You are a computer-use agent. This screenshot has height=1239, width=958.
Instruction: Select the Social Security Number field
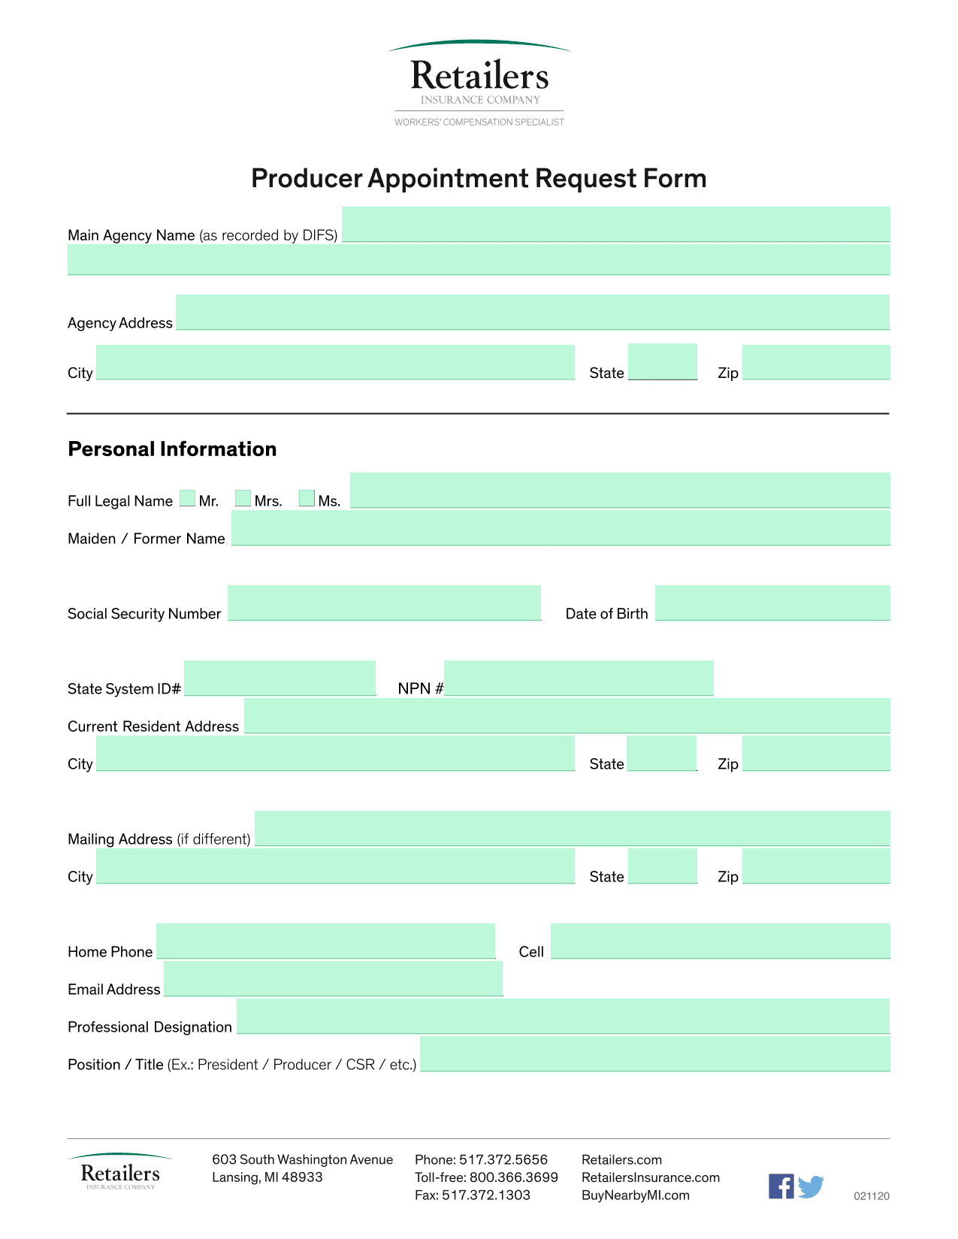click(384, 603)
